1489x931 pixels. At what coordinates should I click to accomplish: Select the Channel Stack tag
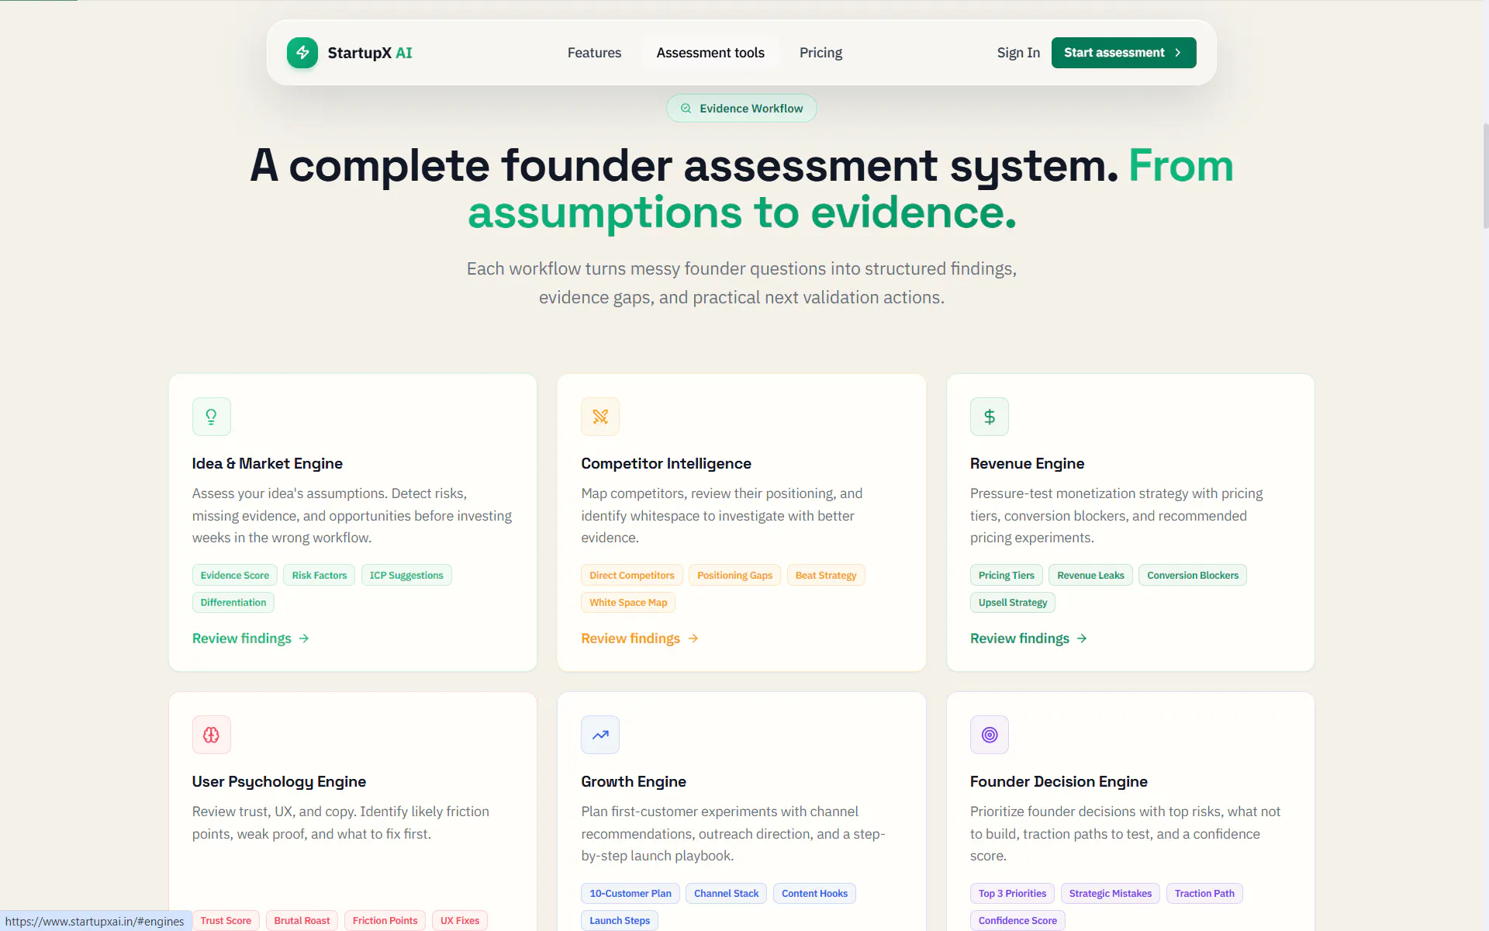(x=727, y=893)
